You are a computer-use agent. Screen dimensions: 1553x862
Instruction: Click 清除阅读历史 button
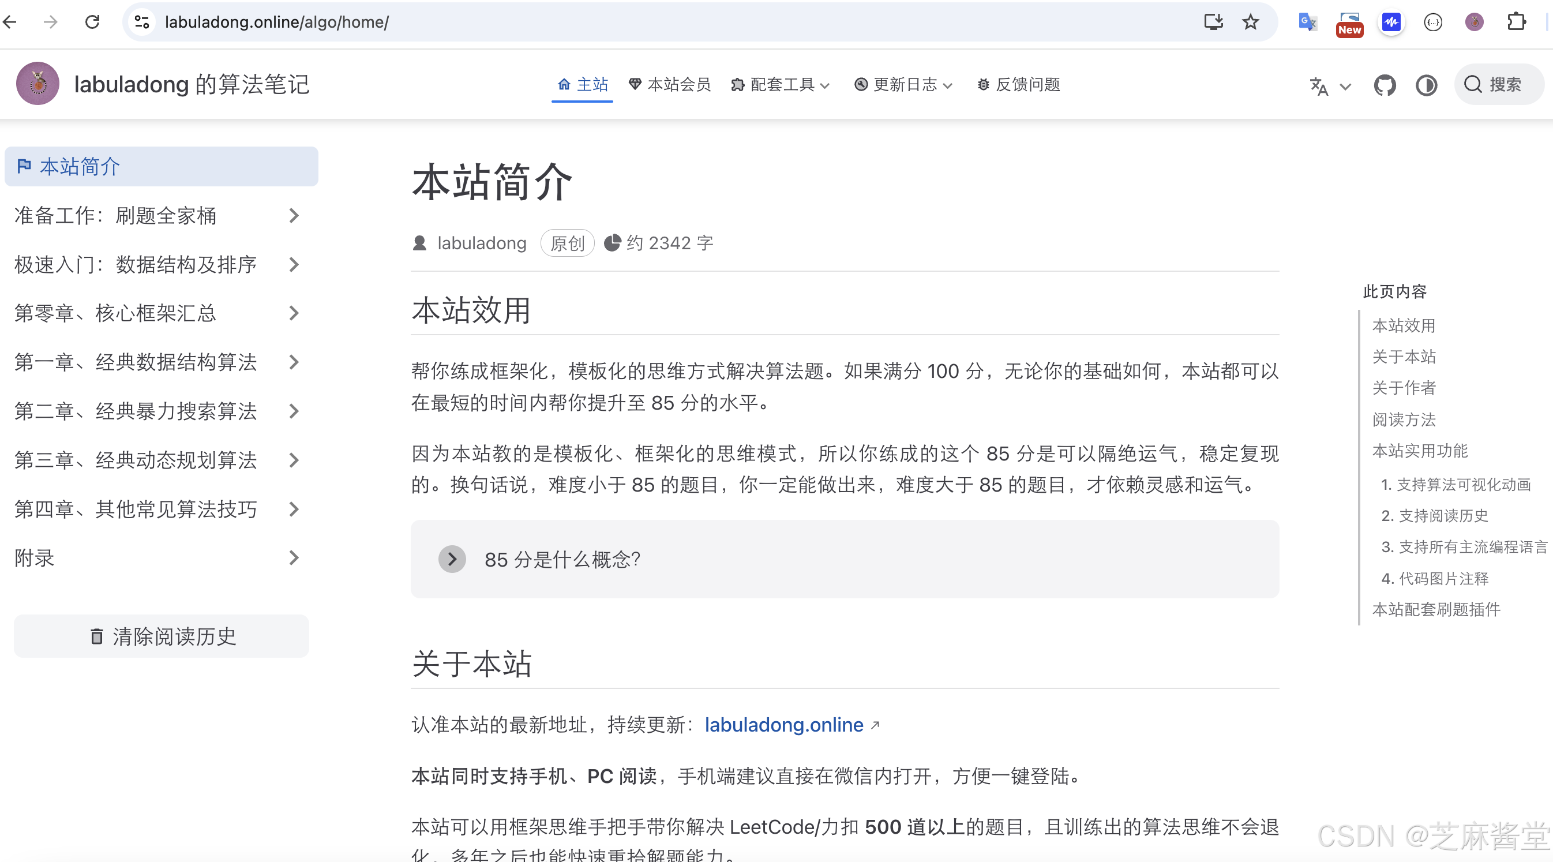[162, 636]
